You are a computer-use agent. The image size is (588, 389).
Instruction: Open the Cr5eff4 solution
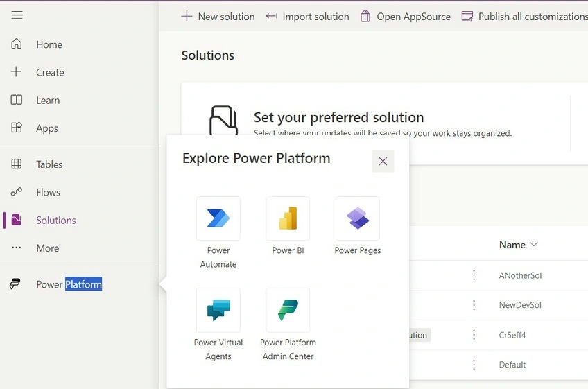point(512,335)
